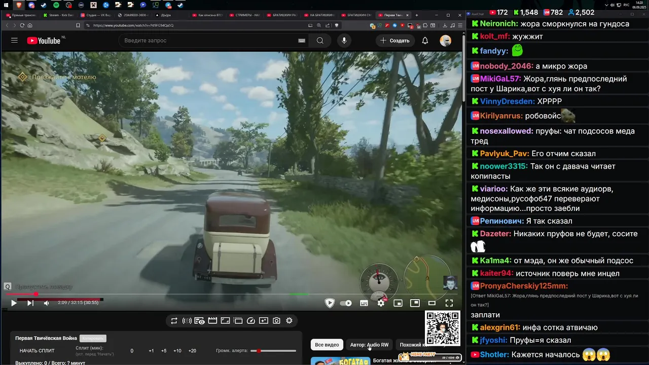Open YouTube notifications bell
This screenshot has height=365, width=649.
(425, 41)
